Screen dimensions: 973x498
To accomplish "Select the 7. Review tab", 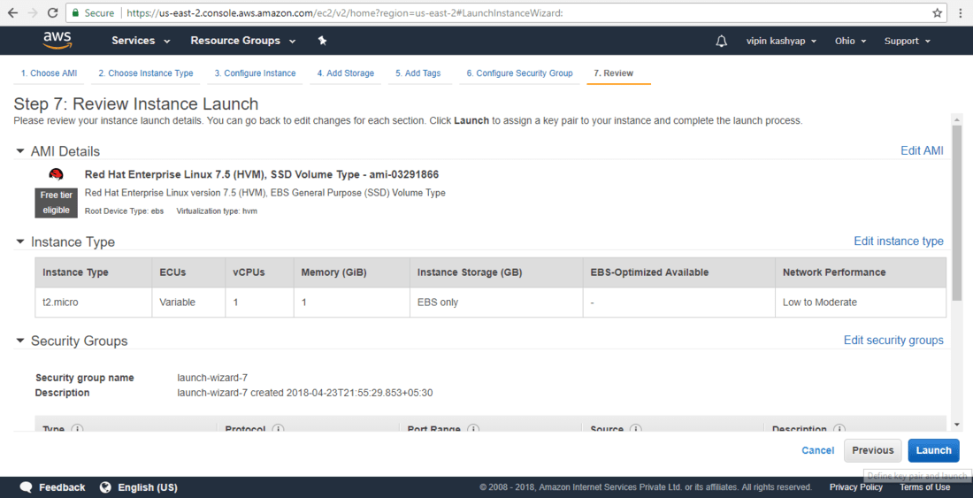I will click(614, 73).
